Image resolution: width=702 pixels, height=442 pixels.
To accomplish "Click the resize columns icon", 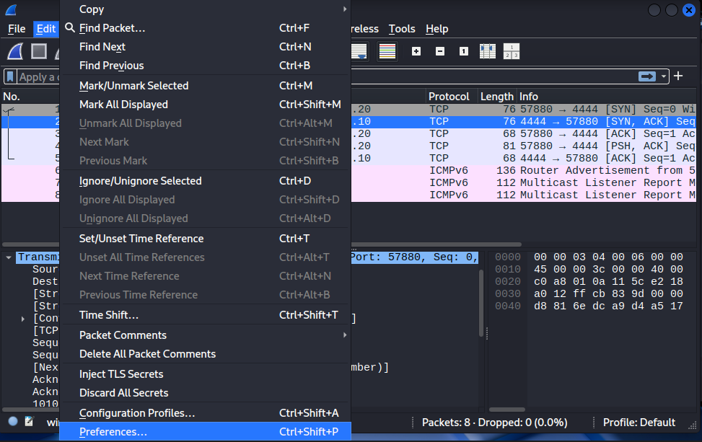I will 487,51.
